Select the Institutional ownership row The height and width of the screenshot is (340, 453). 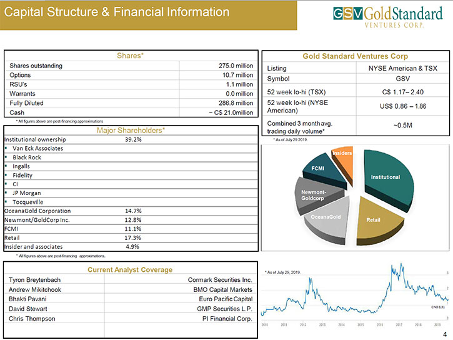click(x=131, y=139)
